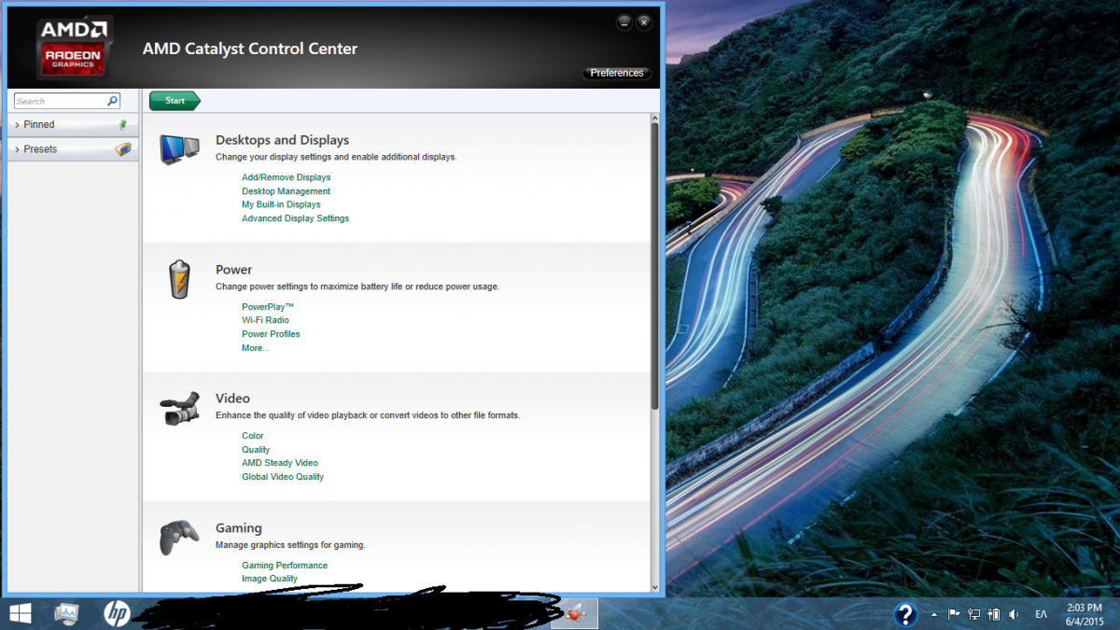Open the PowerPlay link
Screen dimensions: 1120x630
pyautogui.click(x=268, y=307)
